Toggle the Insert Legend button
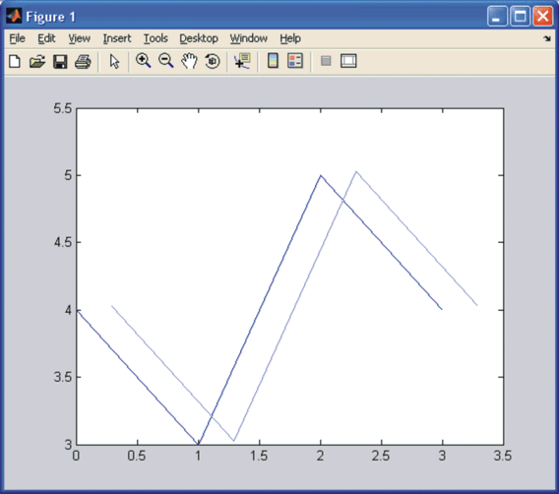559x494 pixels. (x=295, y=61)
